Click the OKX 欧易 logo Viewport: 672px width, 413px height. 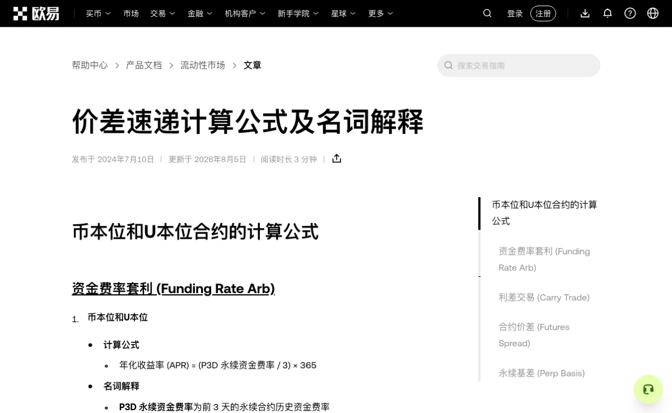point(36,13)
